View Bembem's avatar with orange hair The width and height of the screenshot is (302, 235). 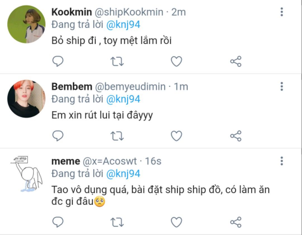click(x=26, y=99)
